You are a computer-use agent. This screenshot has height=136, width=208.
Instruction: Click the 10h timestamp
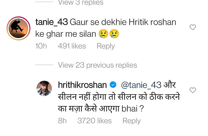[x=41, y=46]
